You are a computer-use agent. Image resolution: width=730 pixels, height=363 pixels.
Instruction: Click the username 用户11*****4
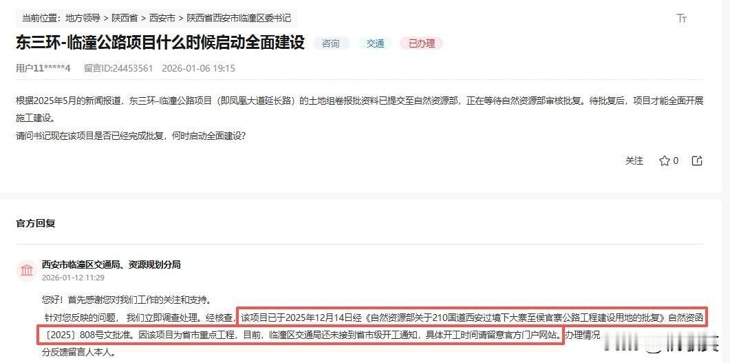[43, 68]
